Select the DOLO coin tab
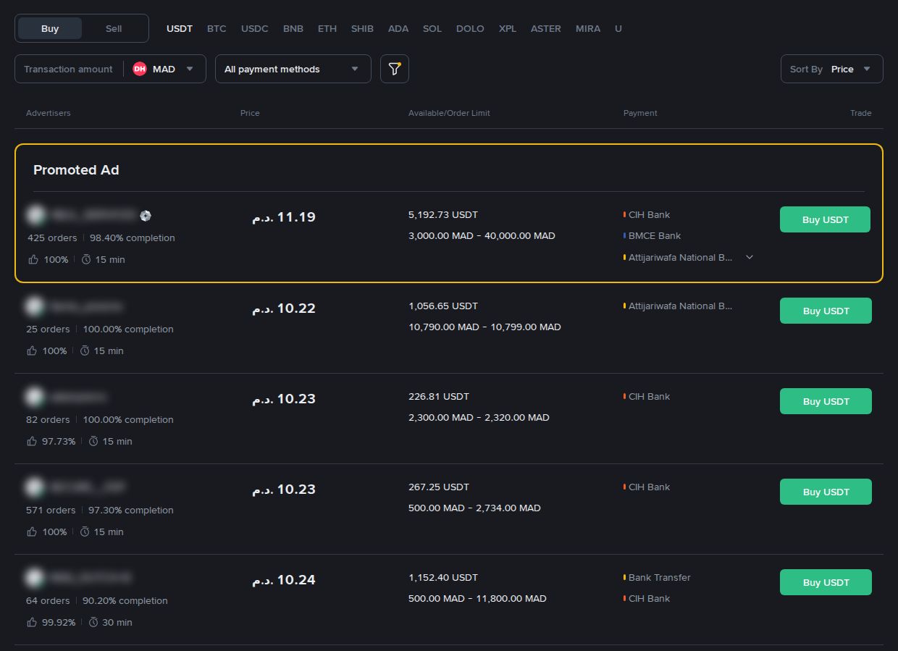This screenshot has width=898, height=651. point(470,28)
